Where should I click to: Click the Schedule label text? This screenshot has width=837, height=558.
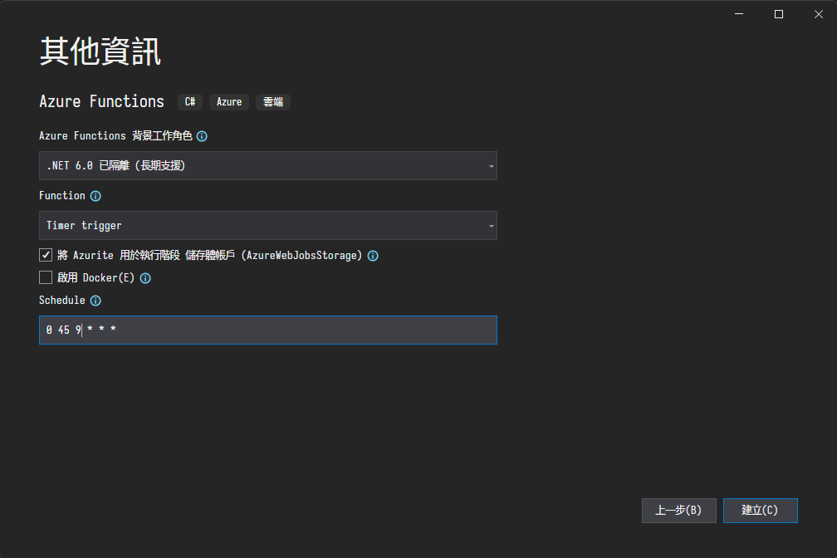tap(62, 300)
